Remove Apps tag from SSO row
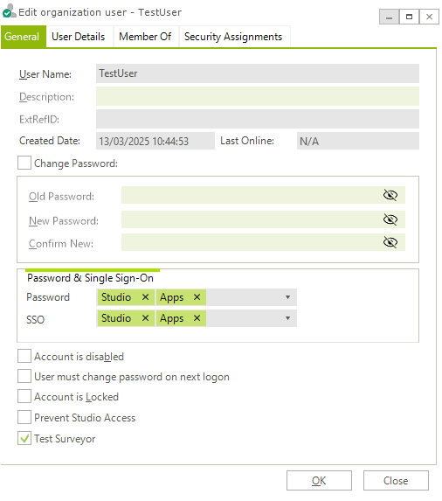The width and height of the screenshot is (442, 501). click(x=197, y=318)
